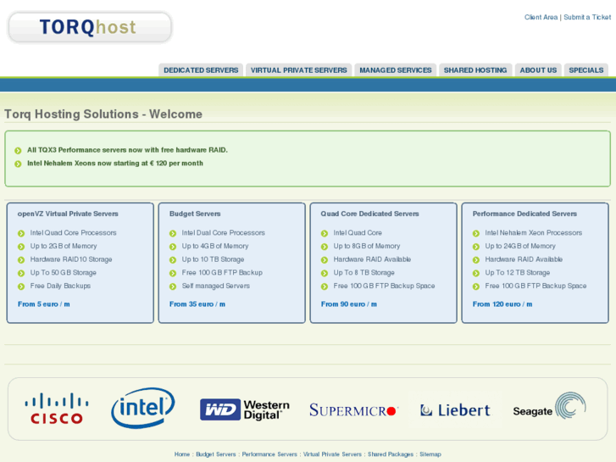Click bullet icon next to Free Daily Backups
The width and height of the screenshot is (616, 462).
click(21, 287)
